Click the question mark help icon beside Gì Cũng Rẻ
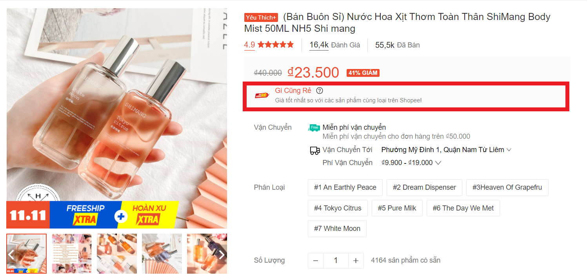 320,91
